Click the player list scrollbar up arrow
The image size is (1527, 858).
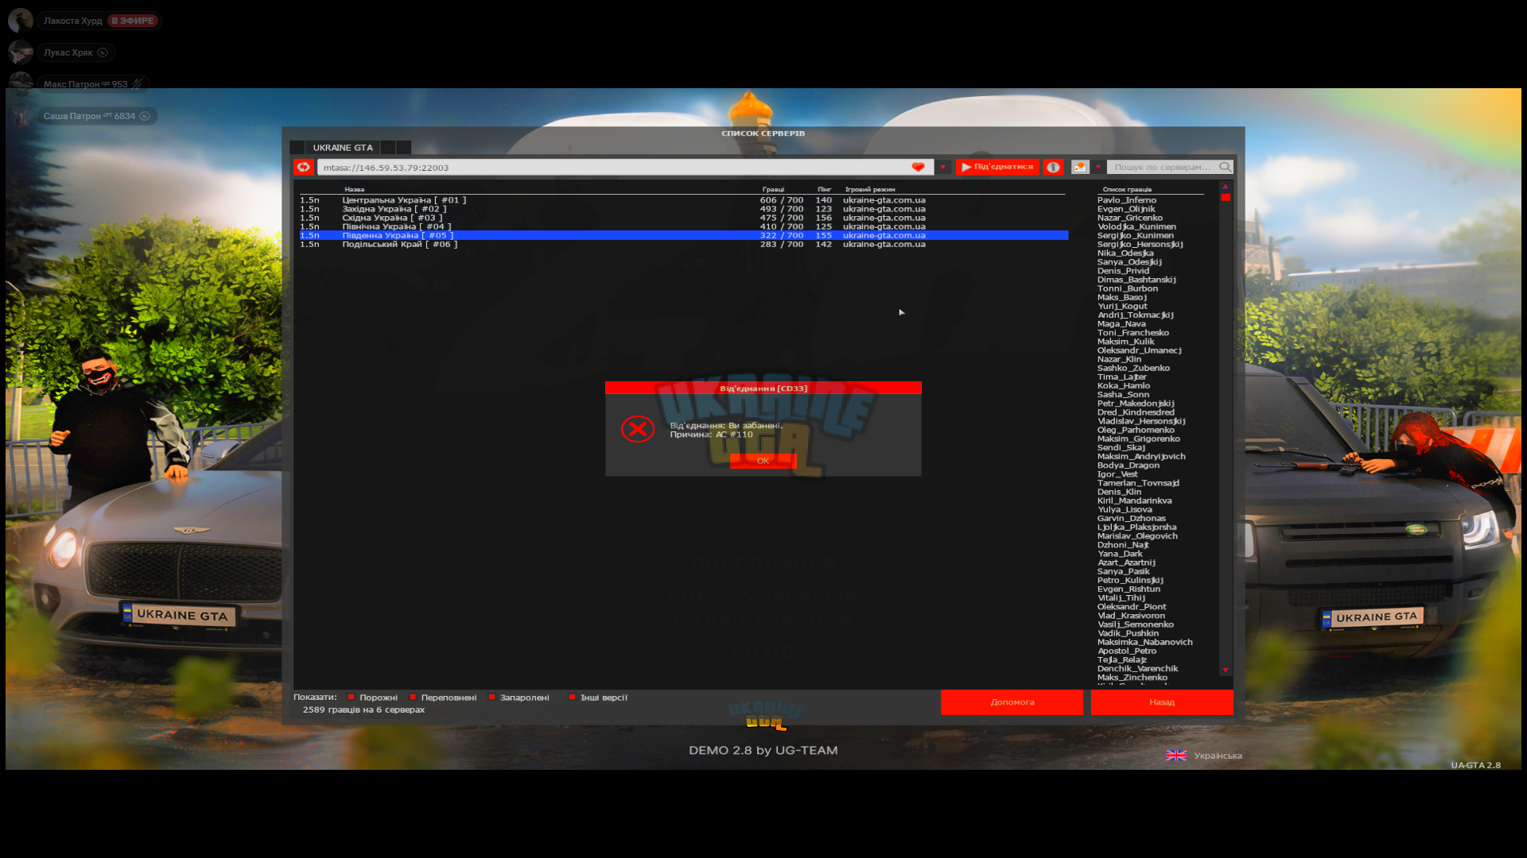point(1226,187)
